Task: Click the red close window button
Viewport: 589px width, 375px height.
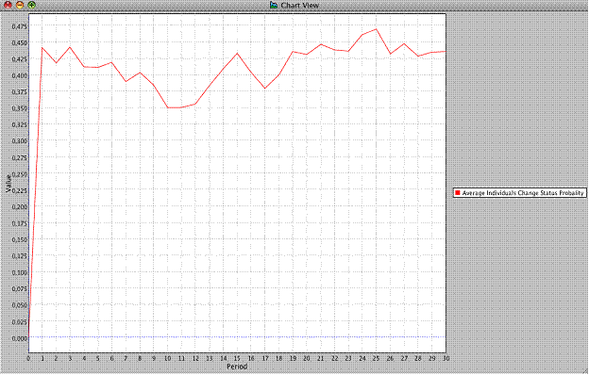Action: 8,5
